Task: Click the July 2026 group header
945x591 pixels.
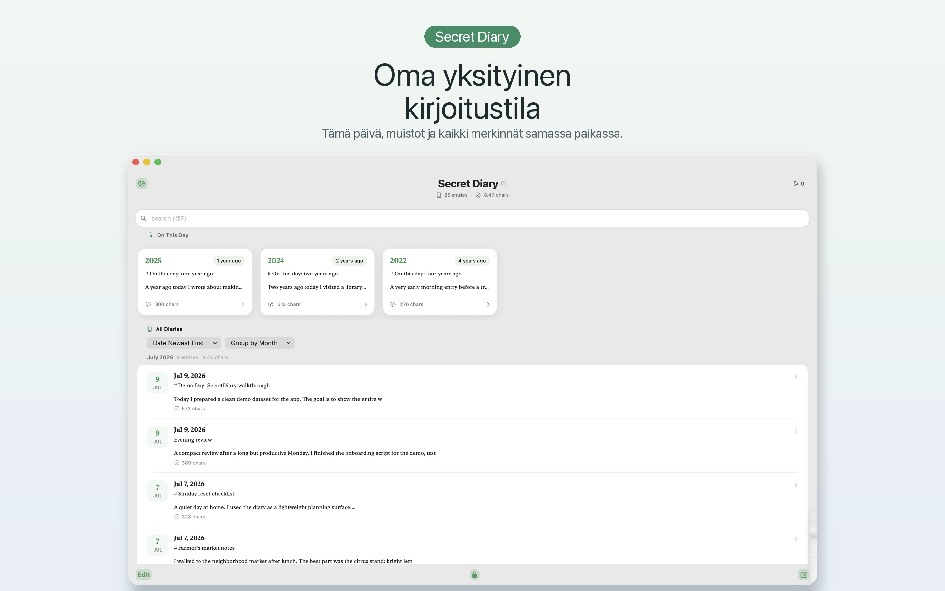Action: click(160, 357)
